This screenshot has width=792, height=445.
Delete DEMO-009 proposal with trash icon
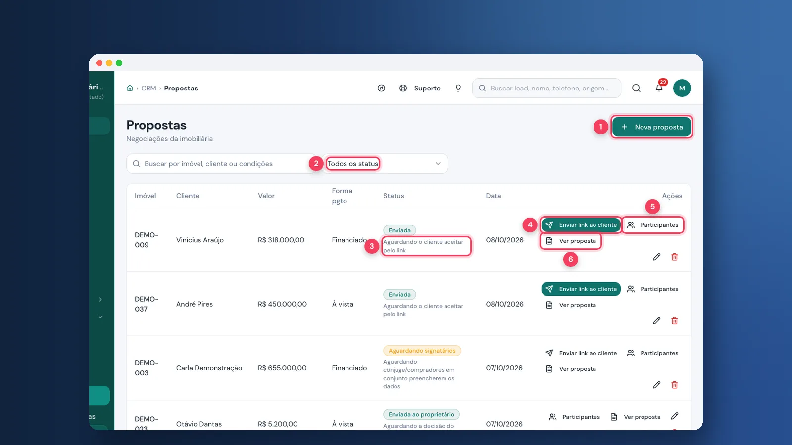pyautogui.click(x=675, y=257)
